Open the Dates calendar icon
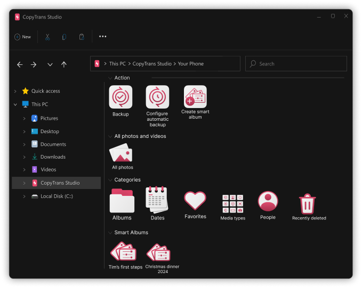 tap(157, 200)
